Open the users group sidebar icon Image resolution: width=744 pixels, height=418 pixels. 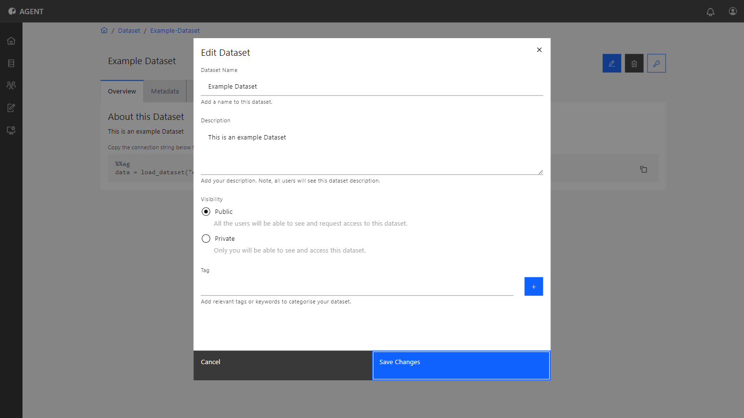pos(11,85)
